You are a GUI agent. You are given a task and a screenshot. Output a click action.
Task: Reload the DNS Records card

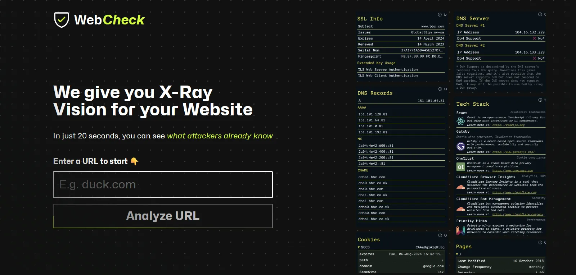tap(445, 89)
